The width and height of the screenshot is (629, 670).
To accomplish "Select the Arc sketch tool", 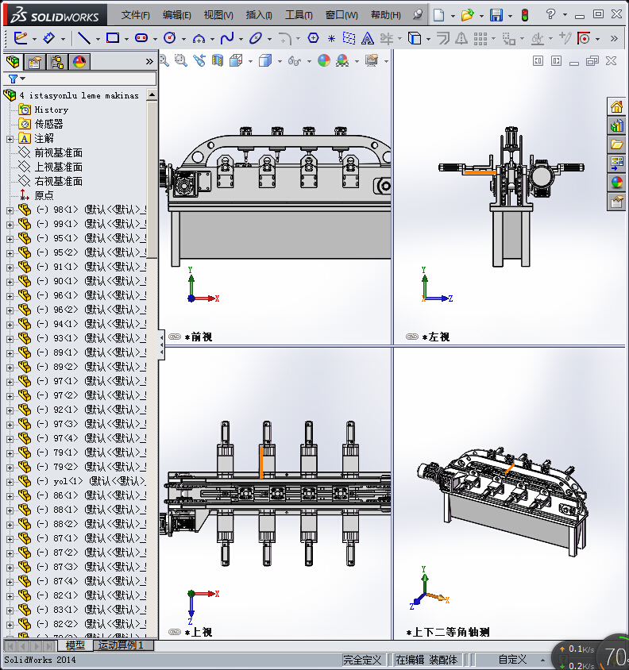I will click(x=199, y=38).
